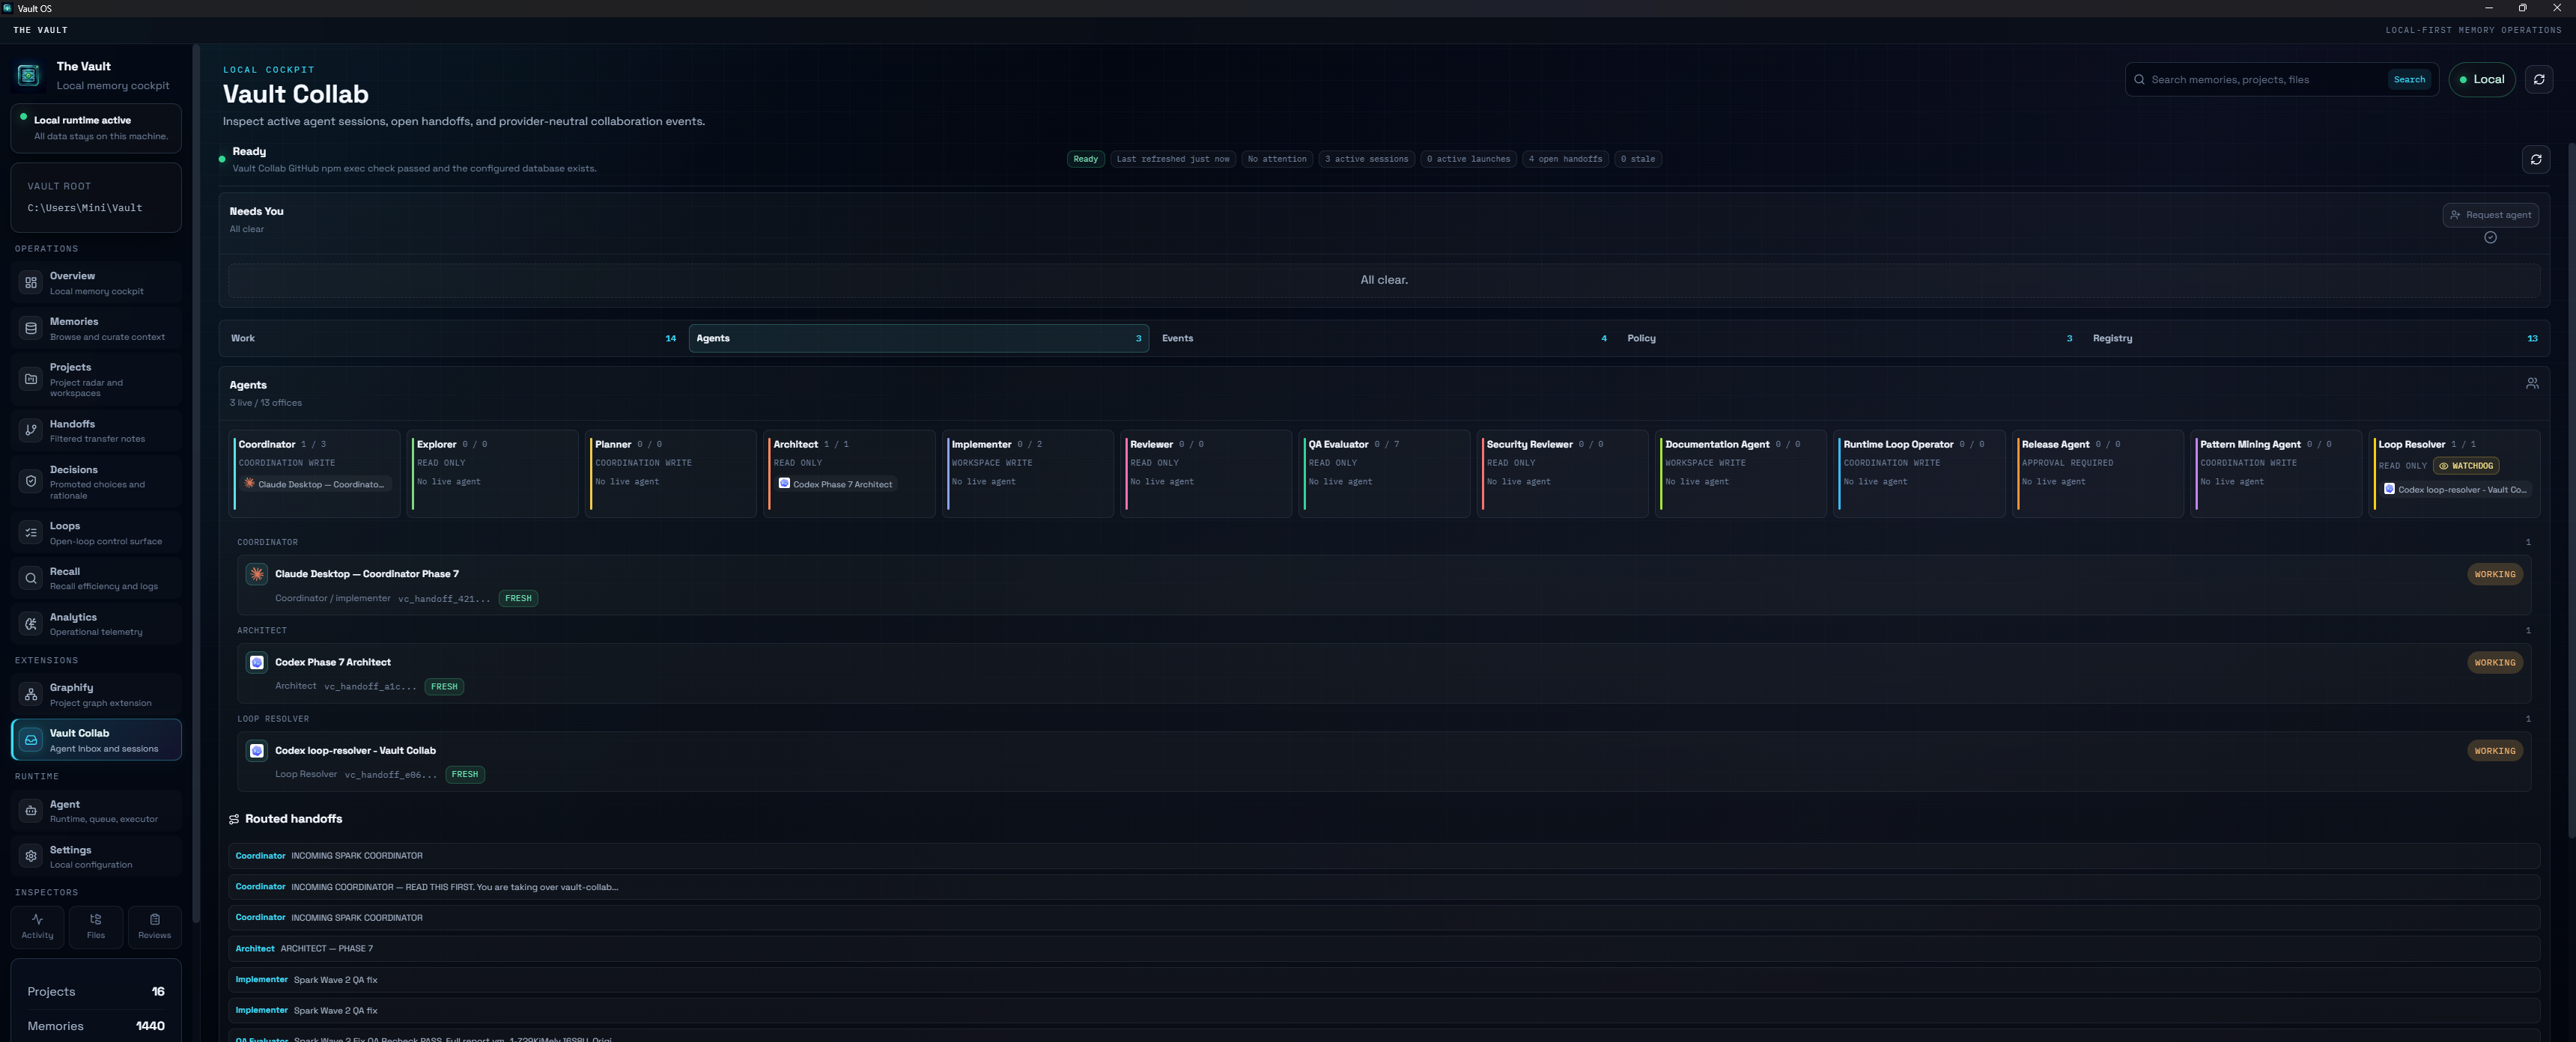The image size is (2576, 1042).
Task: Click the Decisions shield icon
Action: click(31, 481)
